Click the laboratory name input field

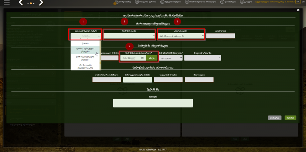click(x=107, y=80)
